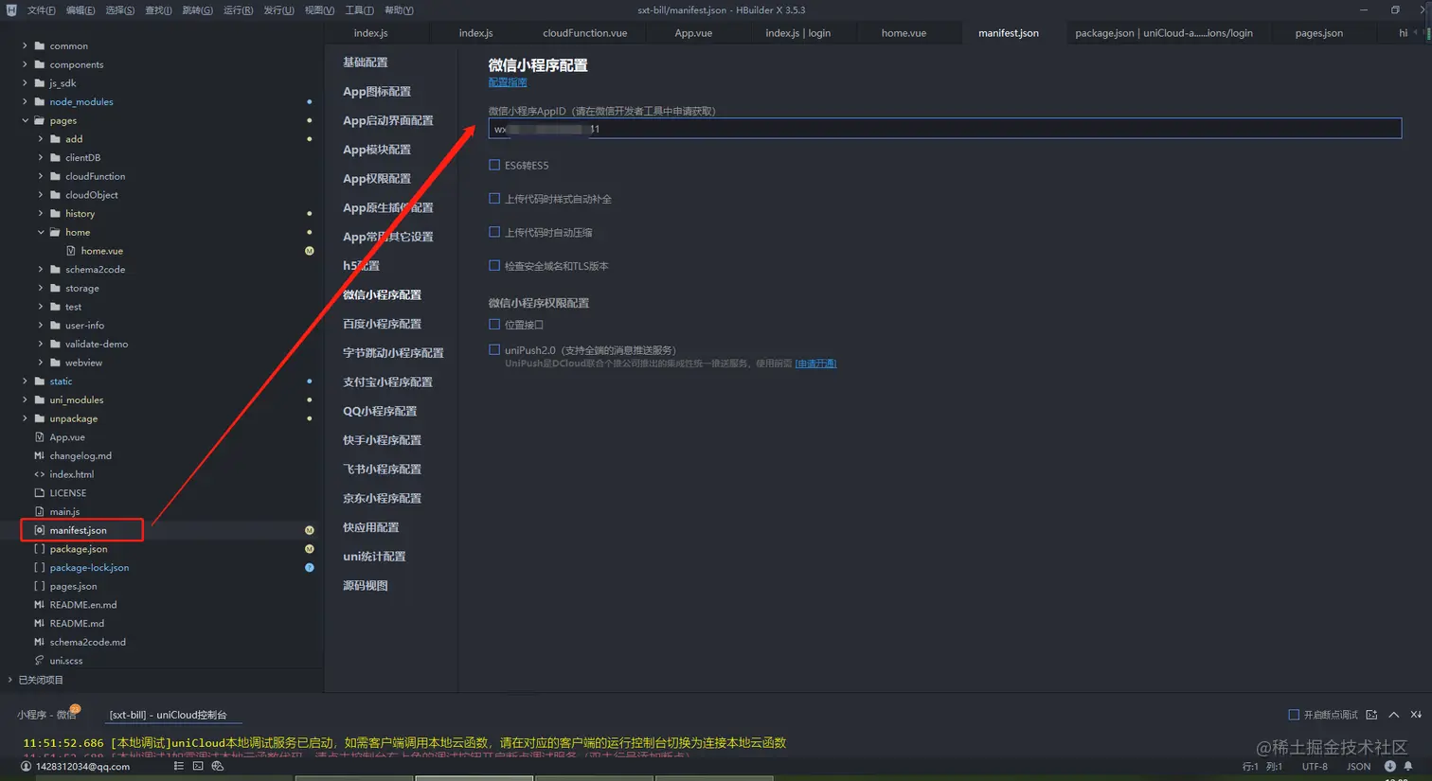The width and height of the screenshot is (1432, 781).
Task: Click the pages.json file icon in tree
Action: 40,586
